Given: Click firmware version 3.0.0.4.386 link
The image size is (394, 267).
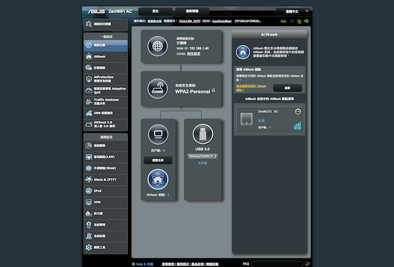Looking at the screenshot, I should (189, 21).
